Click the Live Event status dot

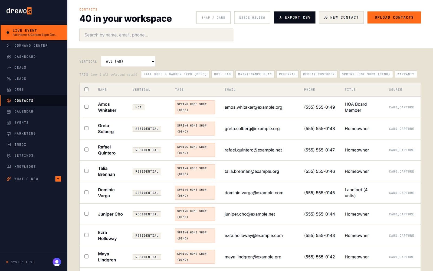click(8, 33)
